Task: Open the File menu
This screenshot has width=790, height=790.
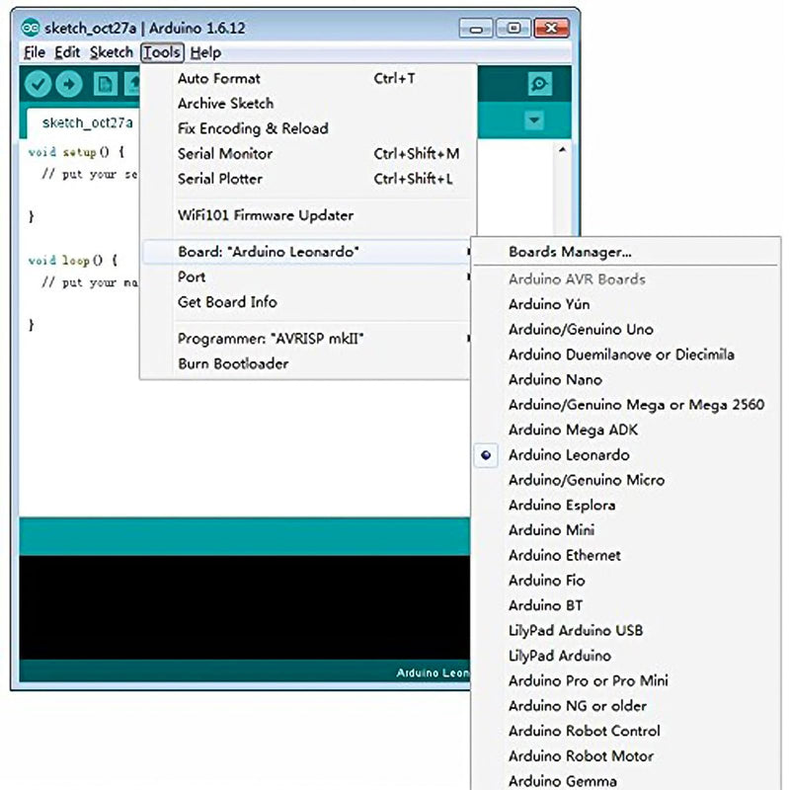Action: pos(34,52)
